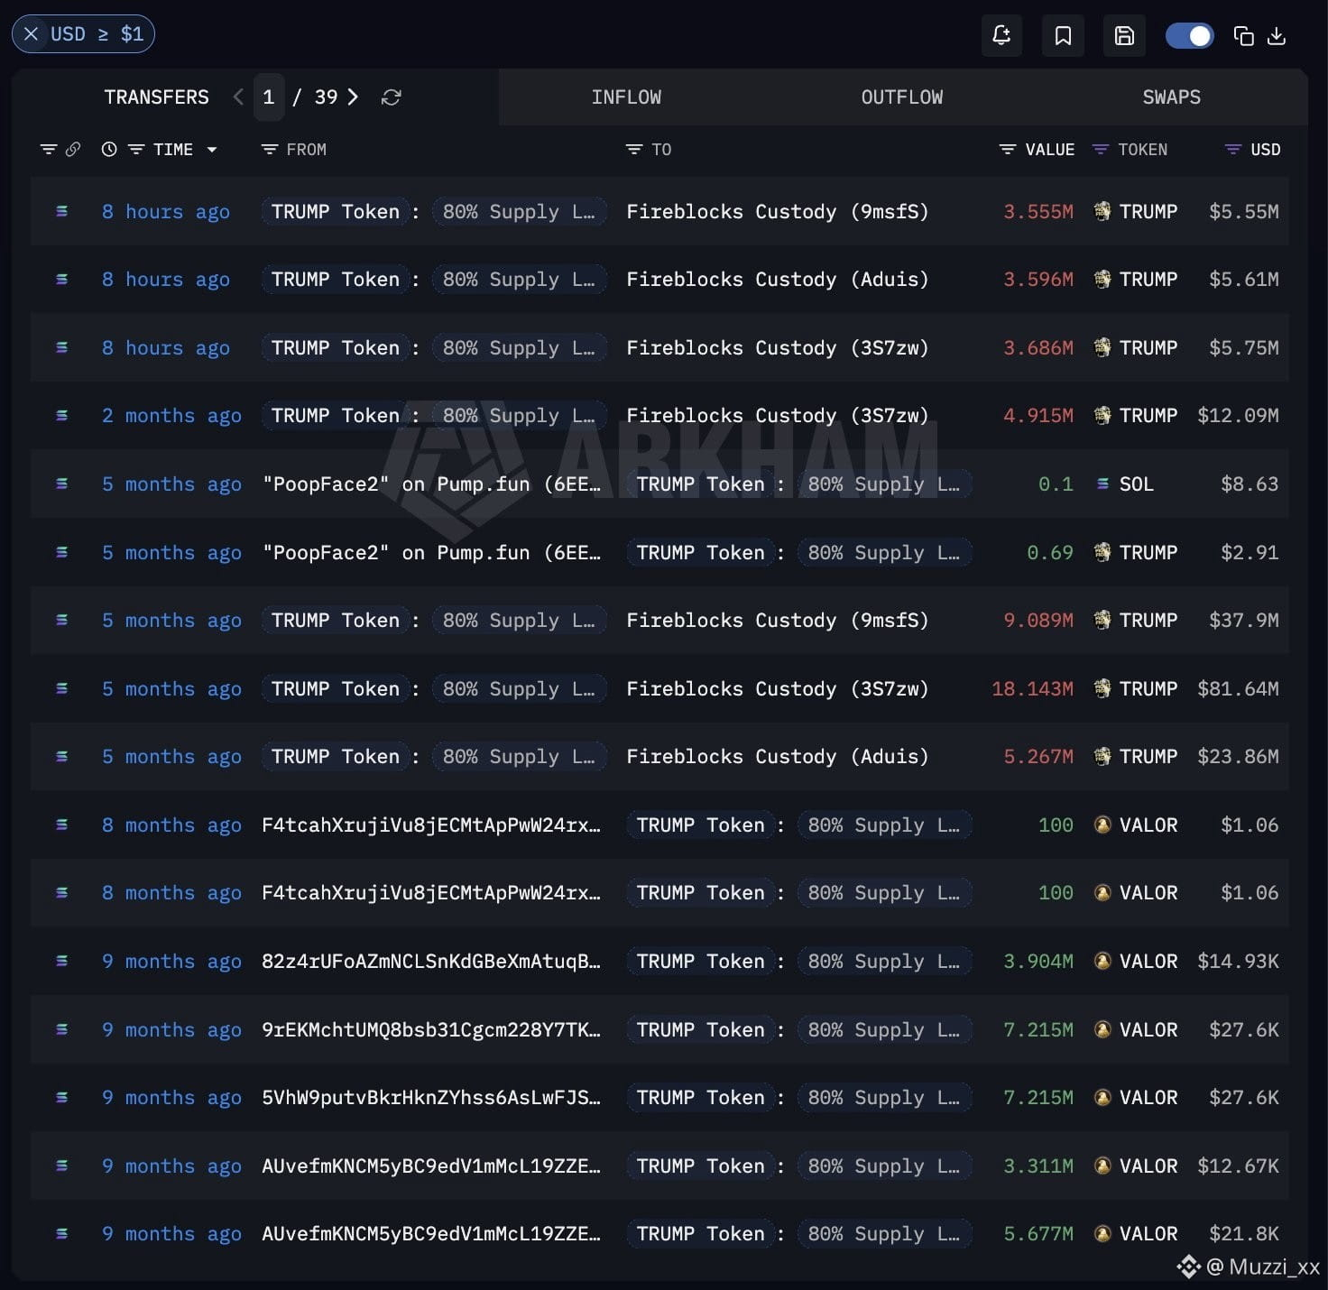
Task: Click the VALOR token icon in the $14.93K row
Action: coord(1102,962)
